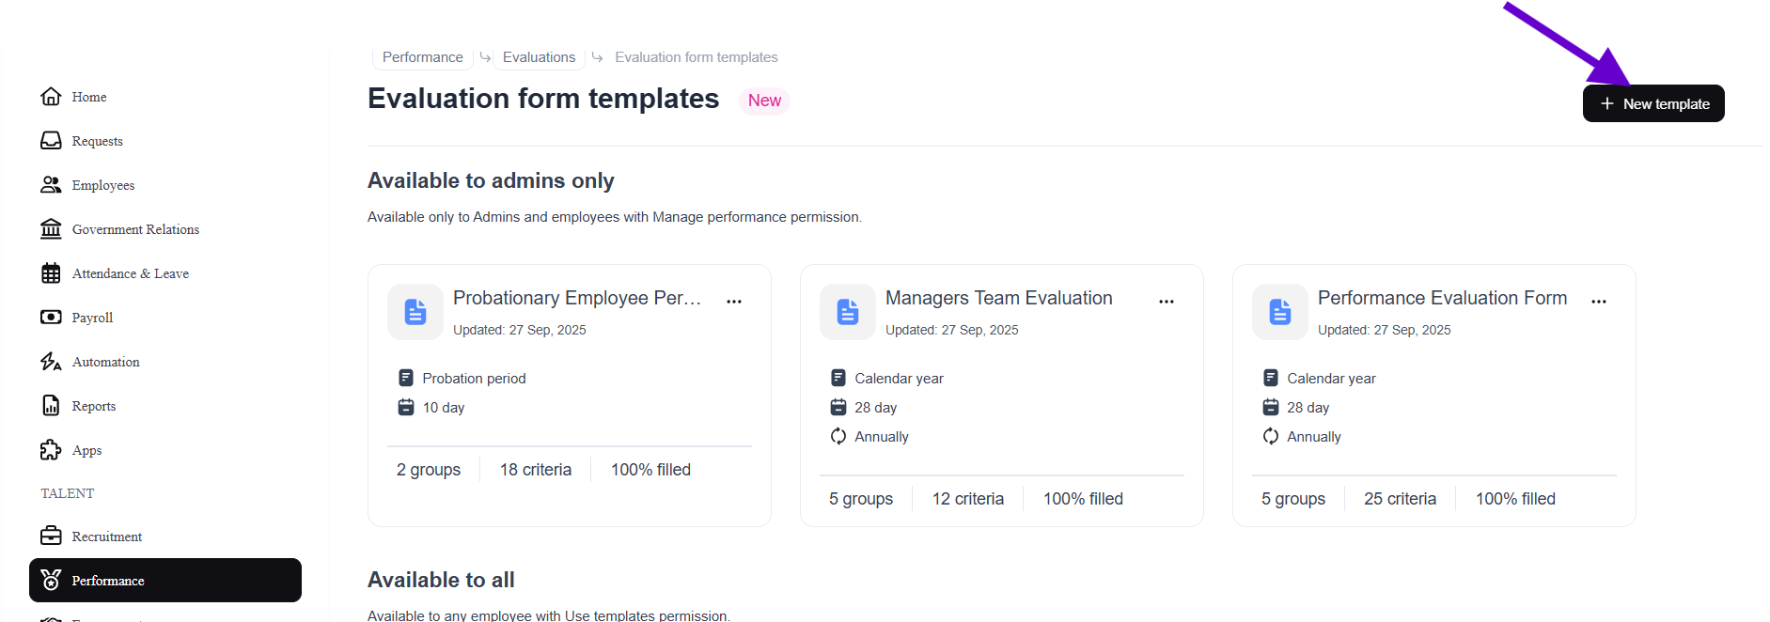The width and height of the screenshot is (1770, 622).
Task: Open the Managers Team Evaluation template card
Action: [x=998, y=299]
